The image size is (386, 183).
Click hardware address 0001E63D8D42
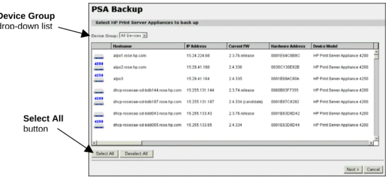coord(285,113)
